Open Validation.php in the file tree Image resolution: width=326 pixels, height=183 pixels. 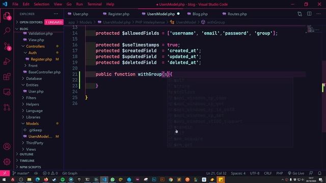40,34
